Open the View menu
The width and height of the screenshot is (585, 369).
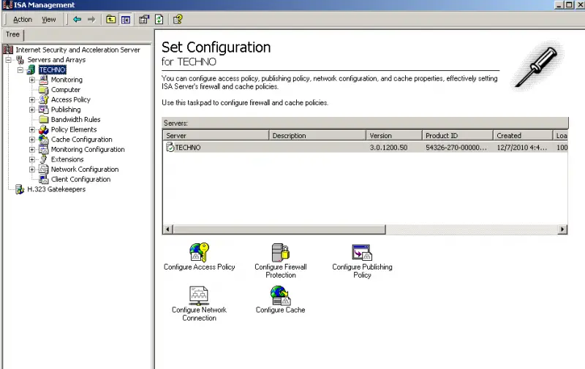[x=48, y=20]
